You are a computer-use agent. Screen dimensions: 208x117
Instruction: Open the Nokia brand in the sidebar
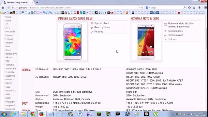tap(8, 17)
